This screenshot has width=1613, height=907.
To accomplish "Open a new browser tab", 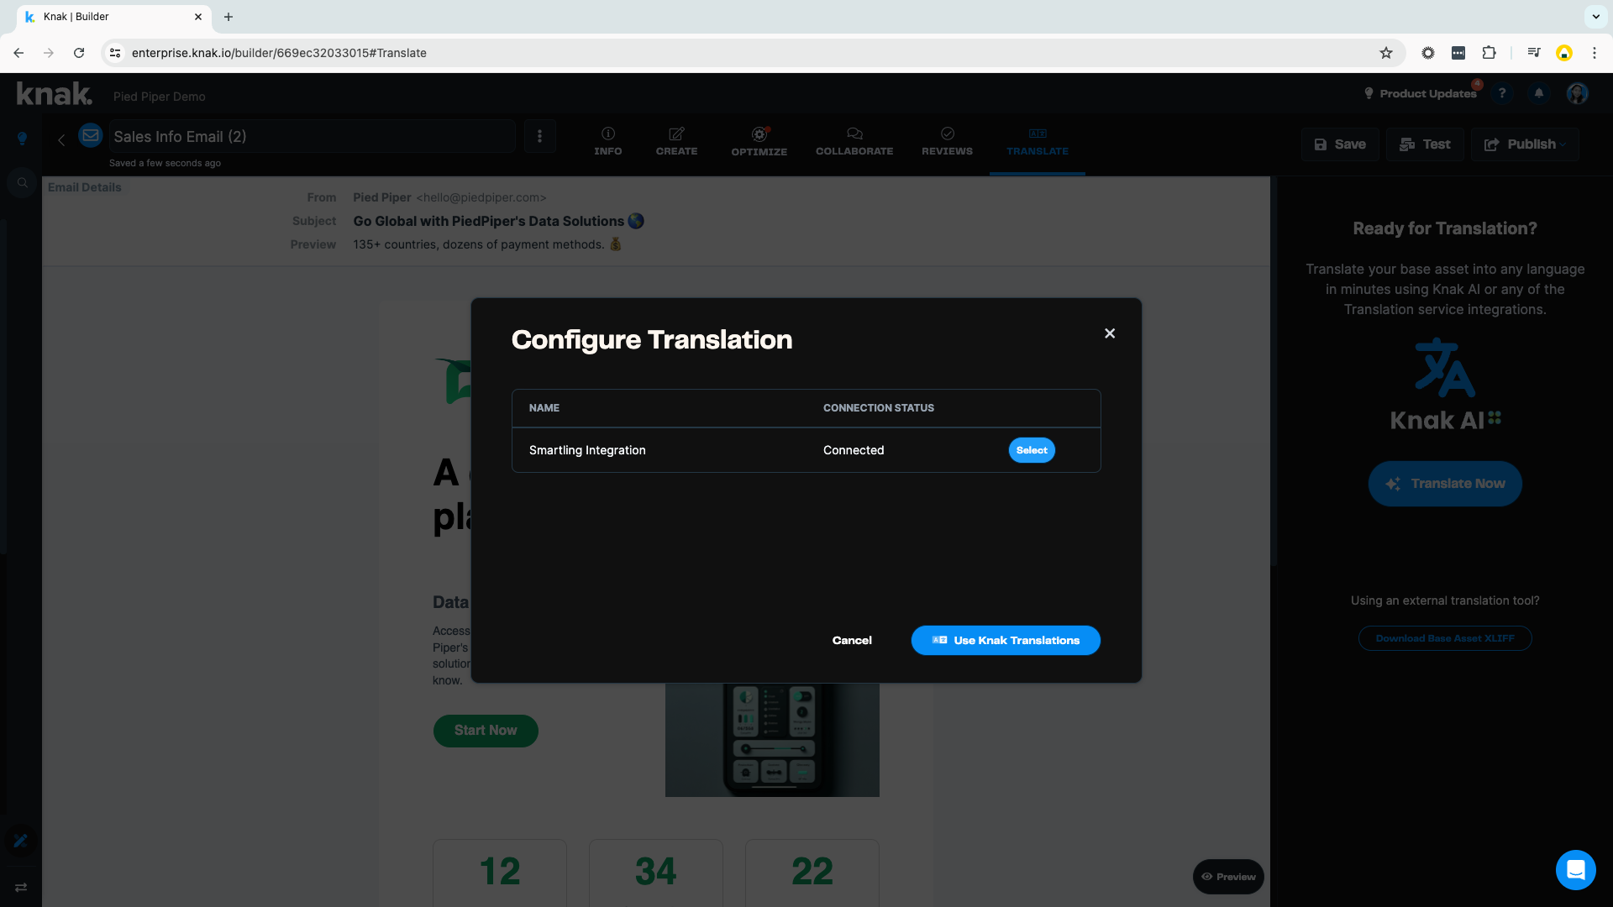I will pos(229,17).
